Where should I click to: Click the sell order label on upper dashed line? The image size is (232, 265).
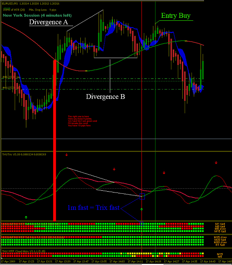[11, 77]
